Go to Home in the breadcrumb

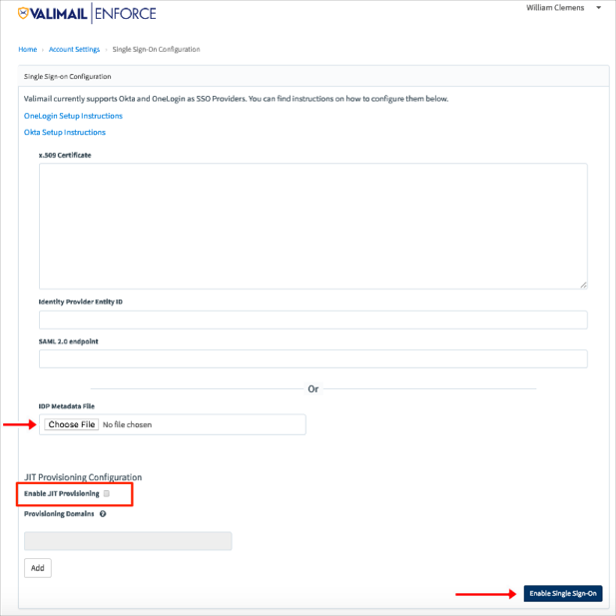coord(27,49)
